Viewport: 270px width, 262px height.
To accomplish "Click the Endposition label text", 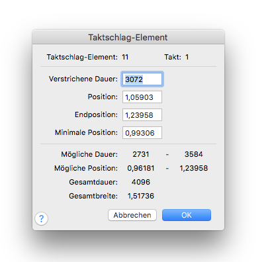I will [x=96, y=114].
